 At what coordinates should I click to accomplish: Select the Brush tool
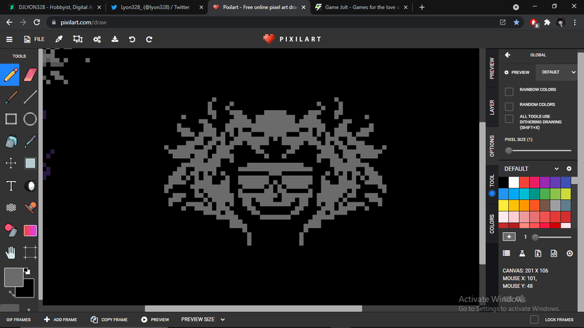click(10, 97)
